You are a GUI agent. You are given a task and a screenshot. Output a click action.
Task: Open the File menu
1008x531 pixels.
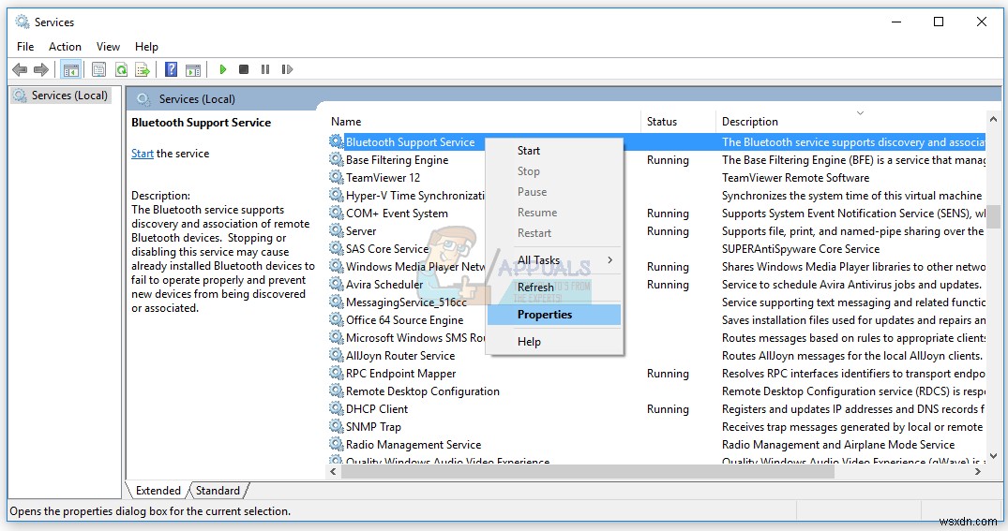click(25, 46)
